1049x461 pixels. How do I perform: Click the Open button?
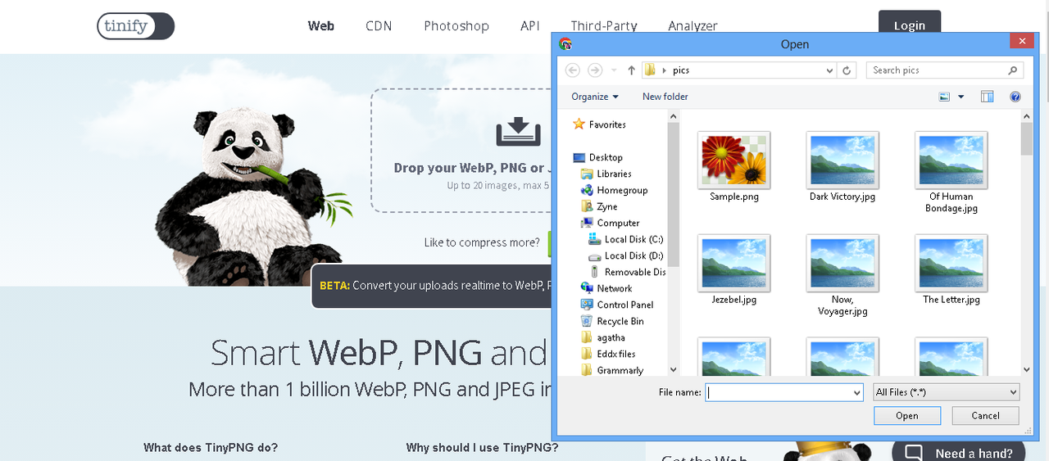coord(907,416)
